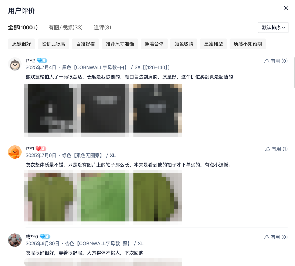Click variant text 黑色【CORNWALL字母款-白】
The image size is (295, 266).
[x=95, y=67]
